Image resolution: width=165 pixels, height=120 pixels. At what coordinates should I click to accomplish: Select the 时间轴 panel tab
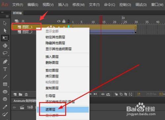(x=17, y=13)
